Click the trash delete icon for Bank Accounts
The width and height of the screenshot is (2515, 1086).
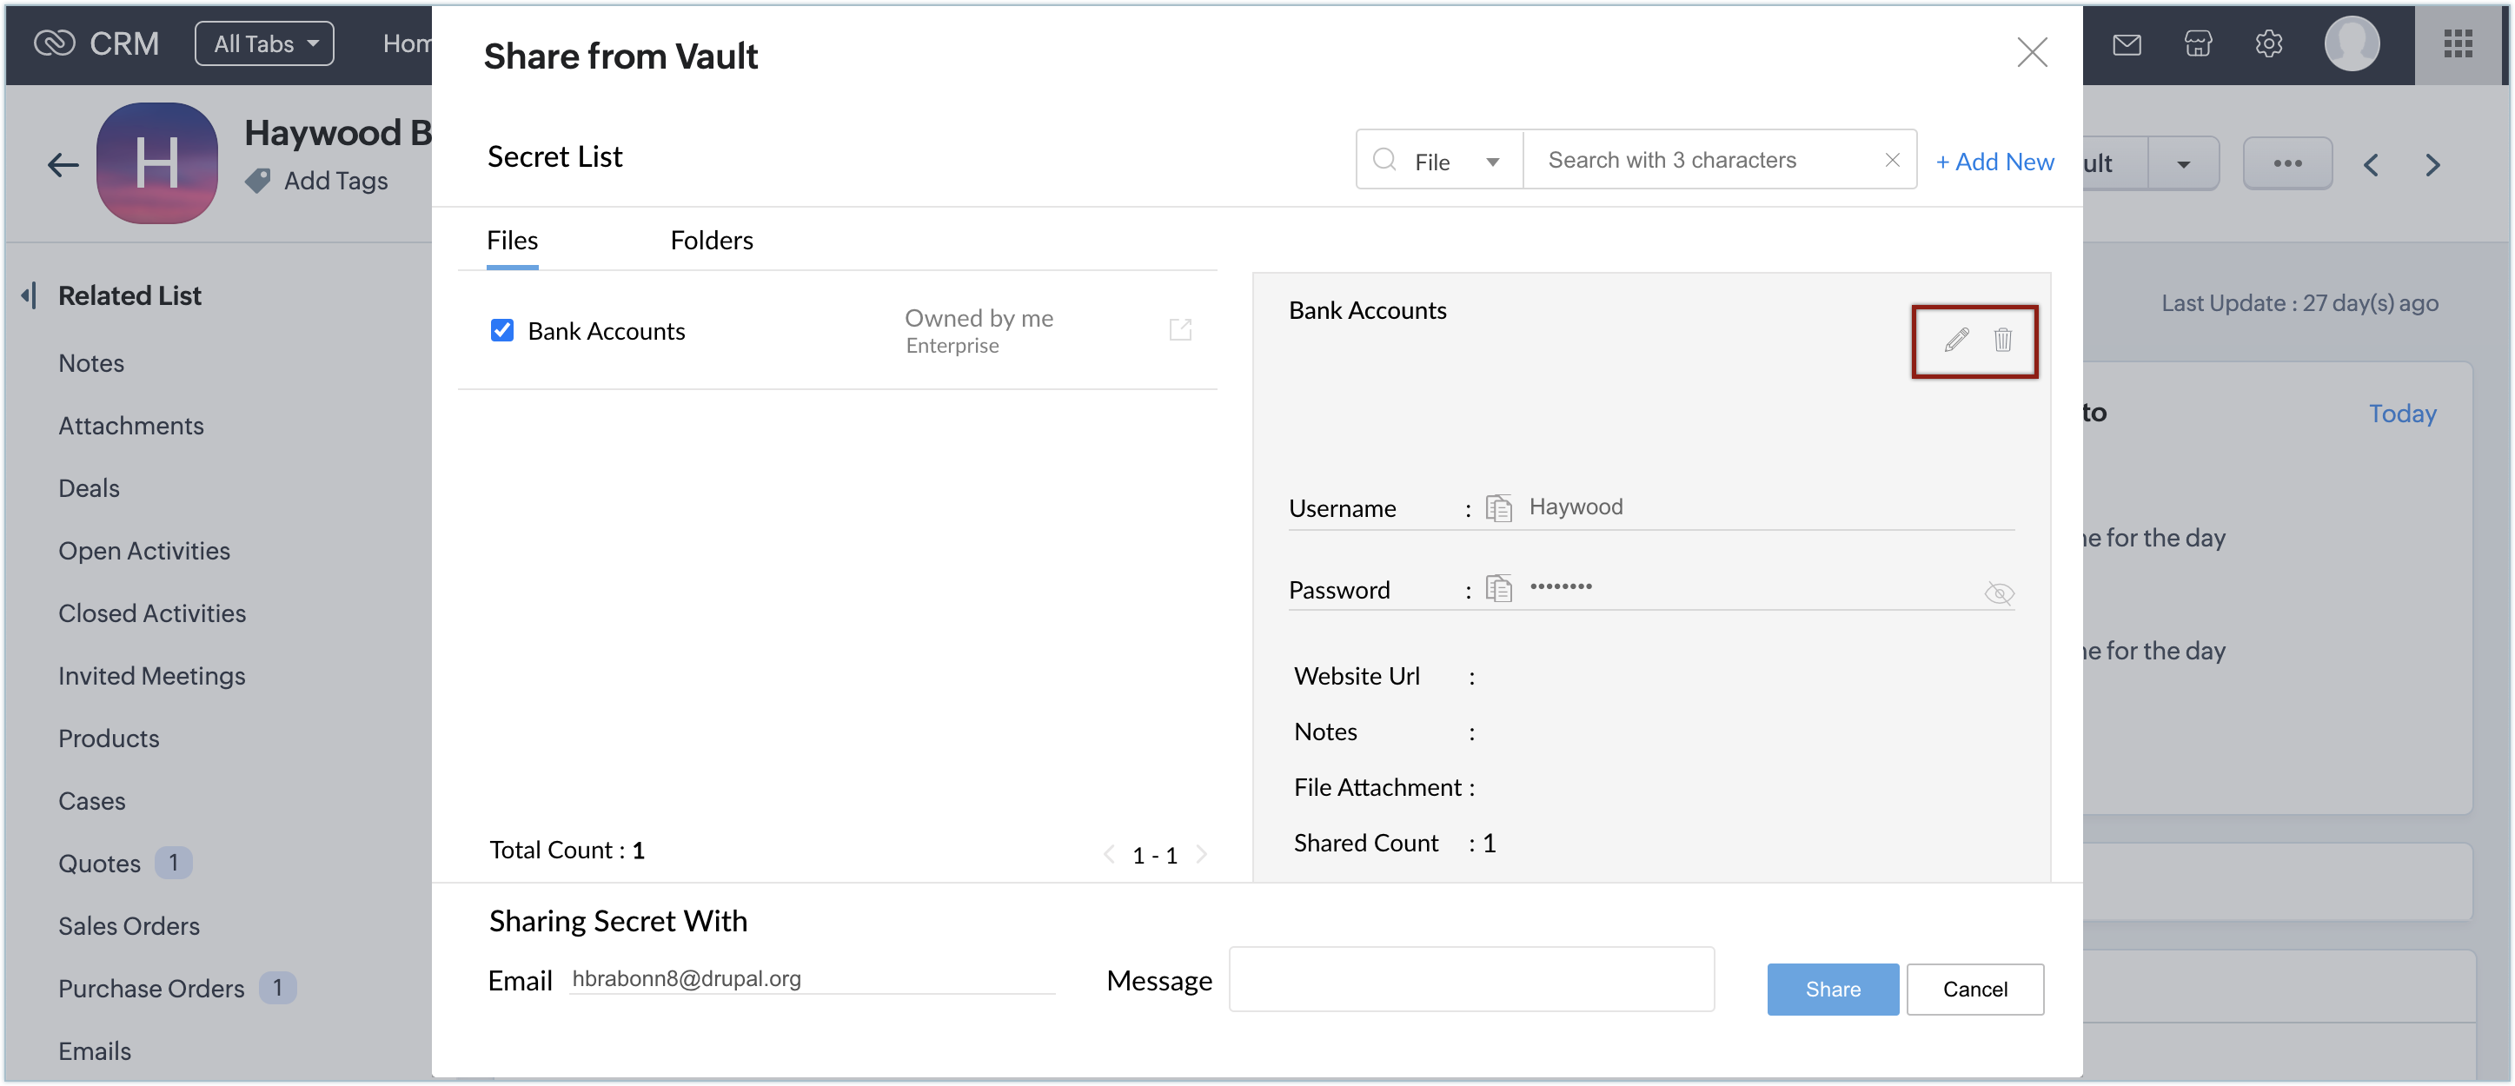(x=2002, y=340)
